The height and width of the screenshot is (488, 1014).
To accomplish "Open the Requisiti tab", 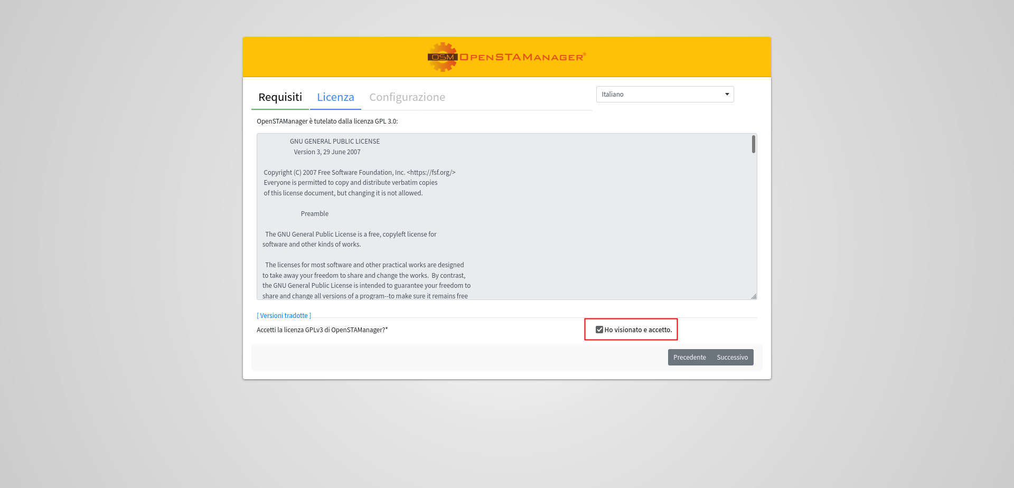I will coord(280,97).
